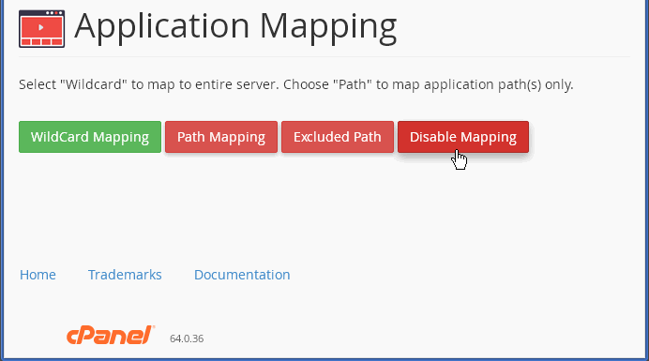Click the version number 64.0.36

tap(187, 338)
